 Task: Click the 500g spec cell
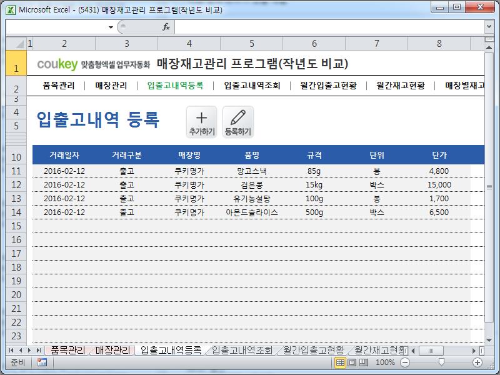tap(314, 212)
